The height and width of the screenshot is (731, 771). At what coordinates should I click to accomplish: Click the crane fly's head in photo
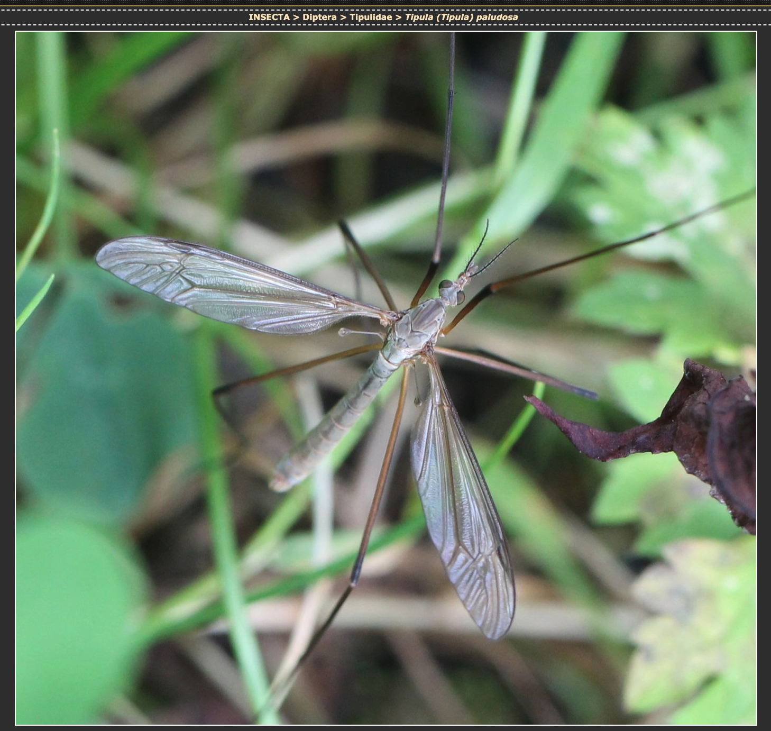(452, 292)
